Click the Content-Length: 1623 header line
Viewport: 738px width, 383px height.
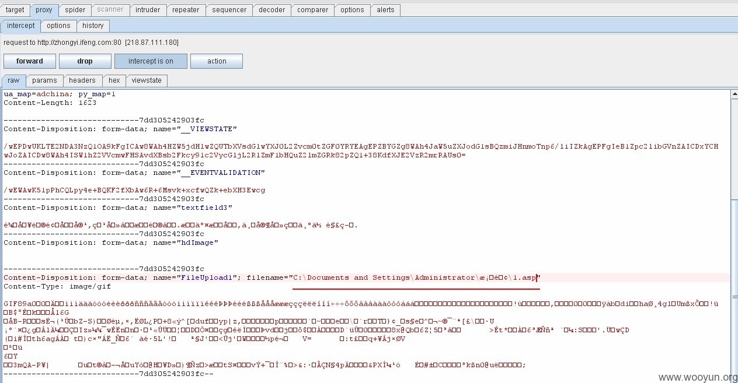50,103
